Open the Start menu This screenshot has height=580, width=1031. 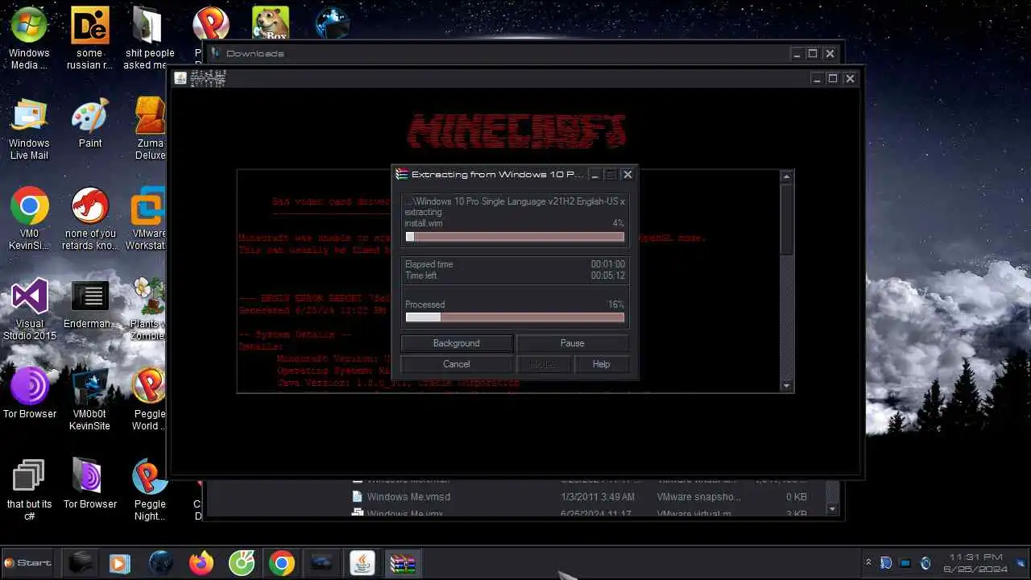(27, 562)
